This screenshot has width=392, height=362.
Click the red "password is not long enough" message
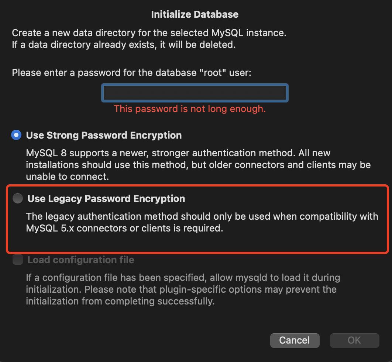(190, 109)
